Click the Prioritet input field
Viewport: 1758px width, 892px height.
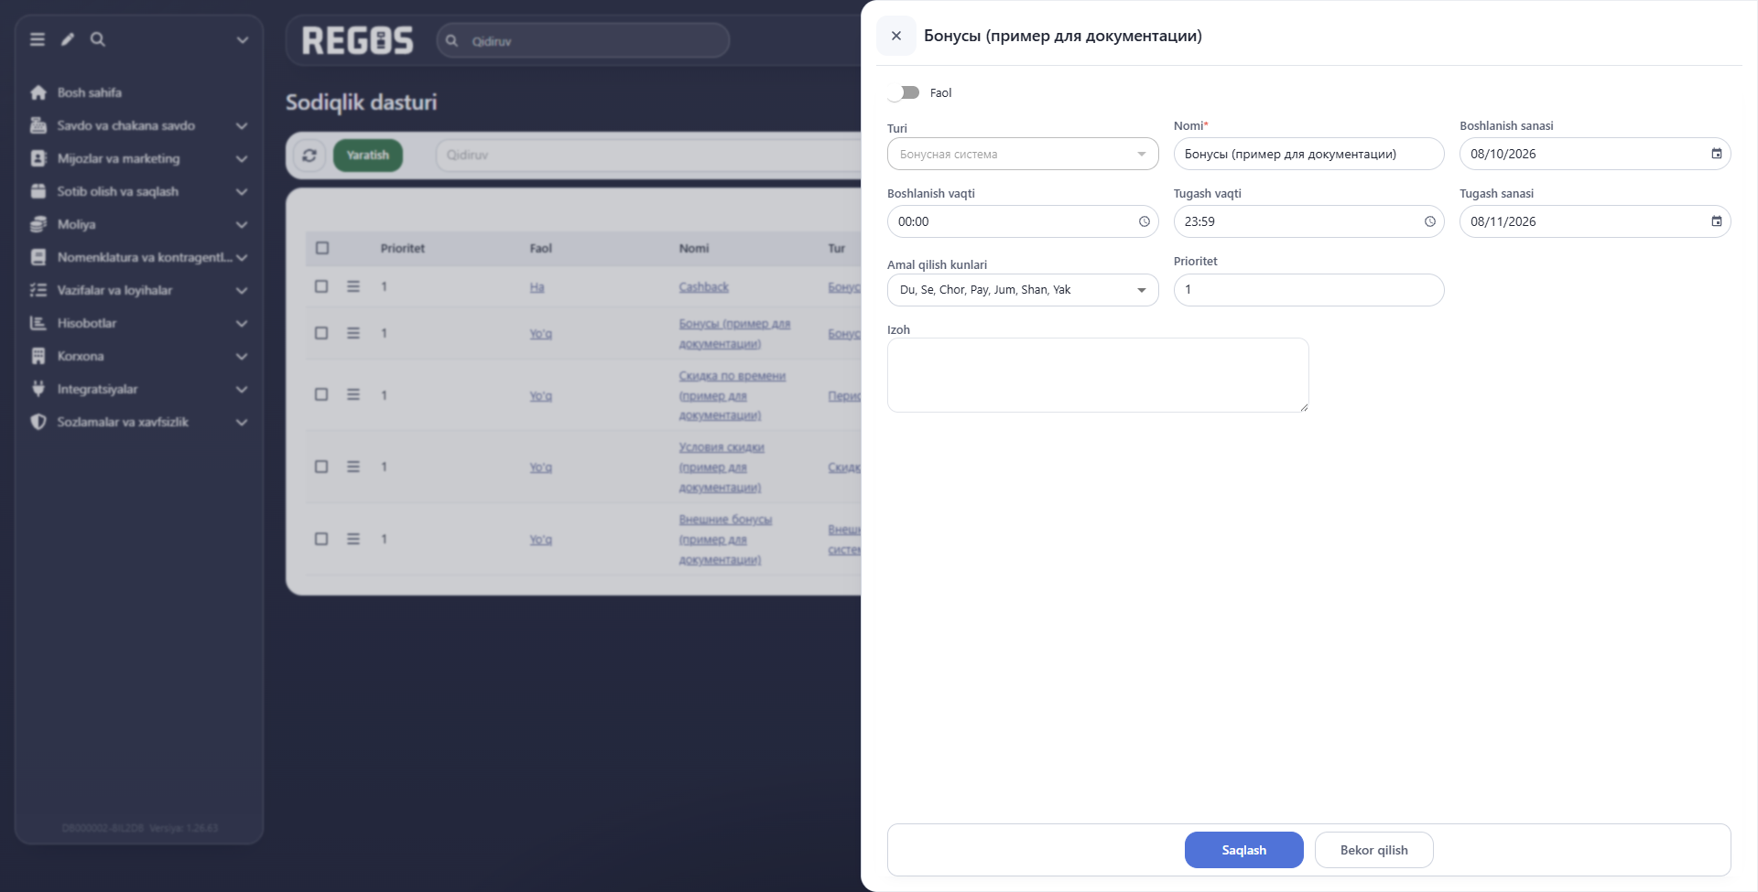point(1308,290)
